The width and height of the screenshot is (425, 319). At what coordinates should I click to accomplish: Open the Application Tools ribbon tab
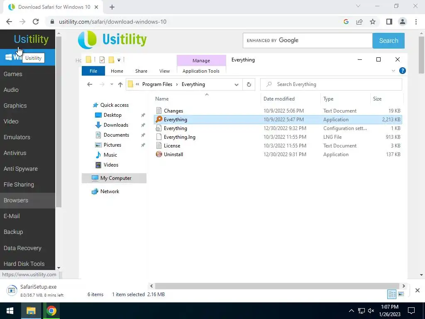coord(201,71)
